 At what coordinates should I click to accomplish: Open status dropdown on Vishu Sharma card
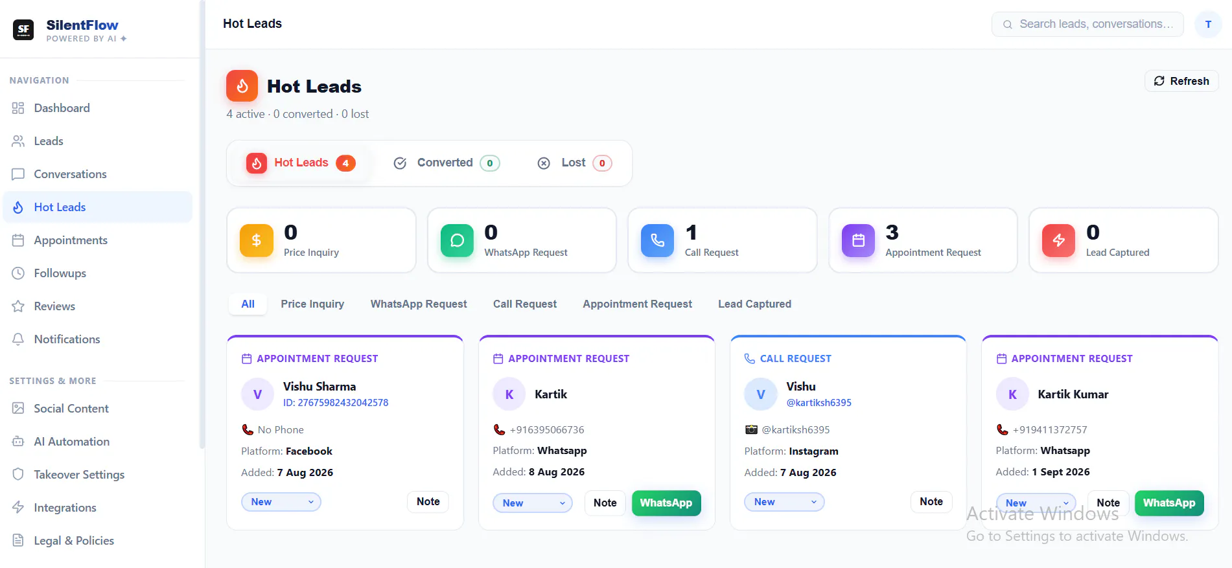pyautogui.click(x=281, y=502)
